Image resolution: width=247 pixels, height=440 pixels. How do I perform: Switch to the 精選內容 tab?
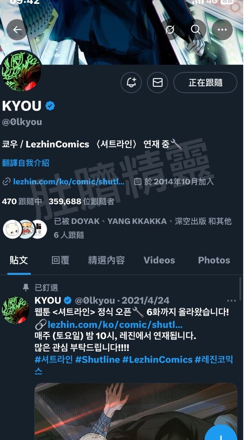click(106, 260)
